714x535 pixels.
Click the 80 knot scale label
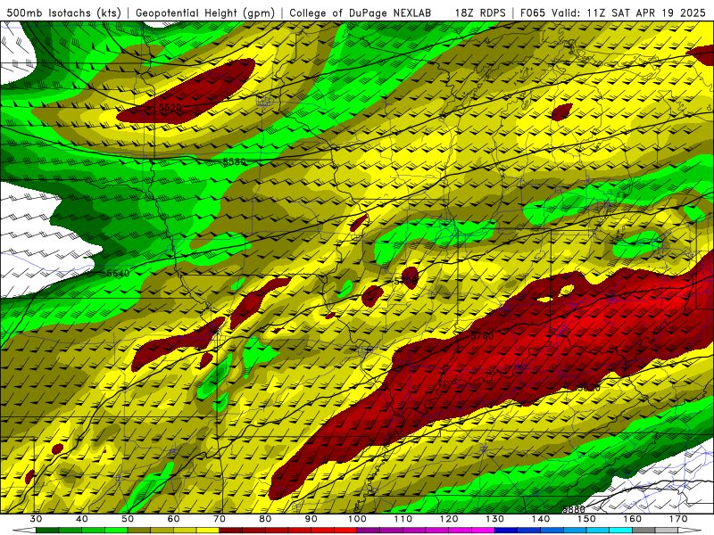pyautogui.click(x=265, y=519)
